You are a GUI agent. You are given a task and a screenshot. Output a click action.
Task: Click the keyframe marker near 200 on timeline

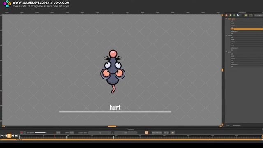[x=113, y=137]
